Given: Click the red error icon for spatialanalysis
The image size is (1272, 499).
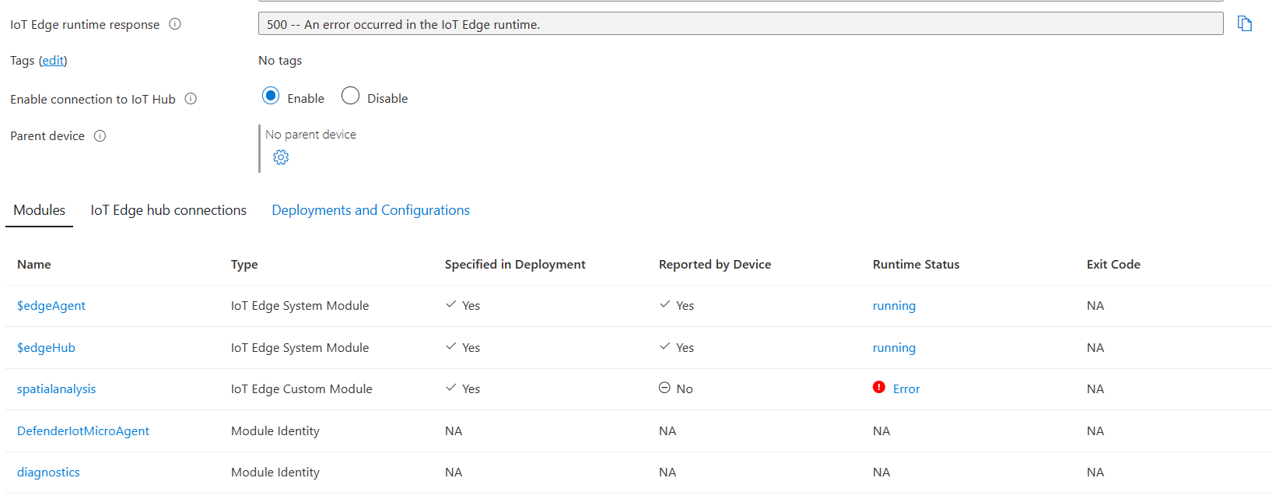Looking at the screenshot, I should (x=879, y=387).
